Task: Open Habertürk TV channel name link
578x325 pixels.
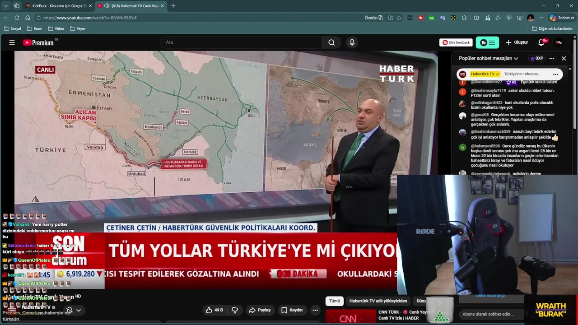Action: coord(36,307)
